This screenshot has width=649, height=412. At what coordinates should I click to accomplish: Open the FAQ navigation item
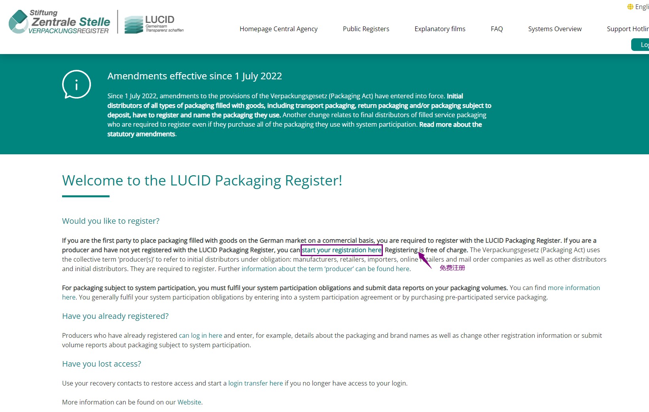497,29
